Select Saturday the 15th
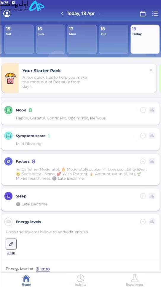Screen dimensions: 161x287 coord(19,39)
